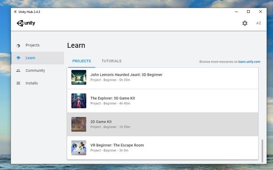The image size is (273, 170).
Task: Open the Installs section
Action: tap(32, 83)
